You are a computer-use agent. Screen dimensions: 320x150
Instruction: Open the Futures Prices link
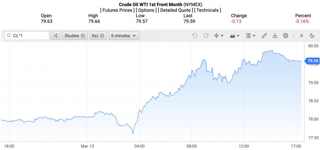(117, 10)
